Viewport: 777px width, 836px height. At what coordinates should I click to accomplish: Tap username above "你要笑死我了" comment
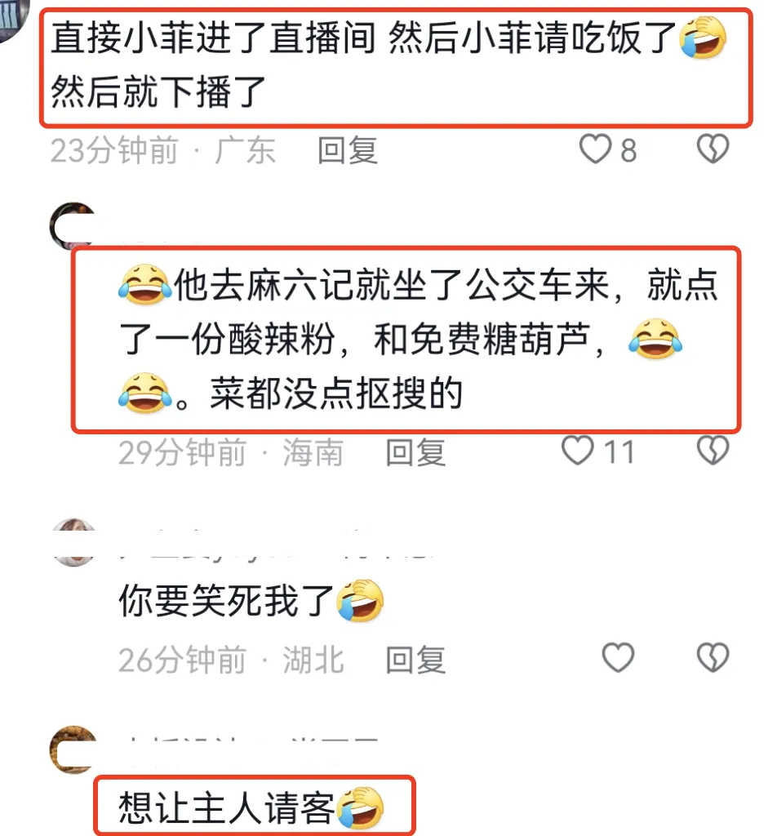(x=277, y=544)
